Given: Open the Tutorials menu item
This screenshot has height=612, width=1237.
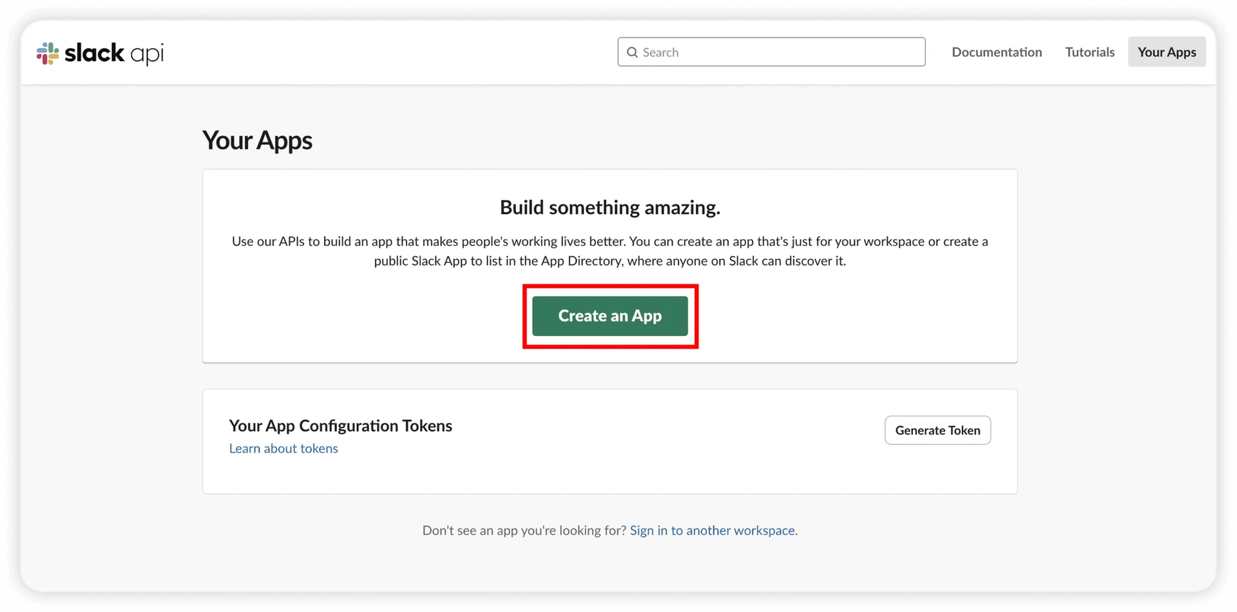Looking at the screenshot, I should pos(1089,52).
